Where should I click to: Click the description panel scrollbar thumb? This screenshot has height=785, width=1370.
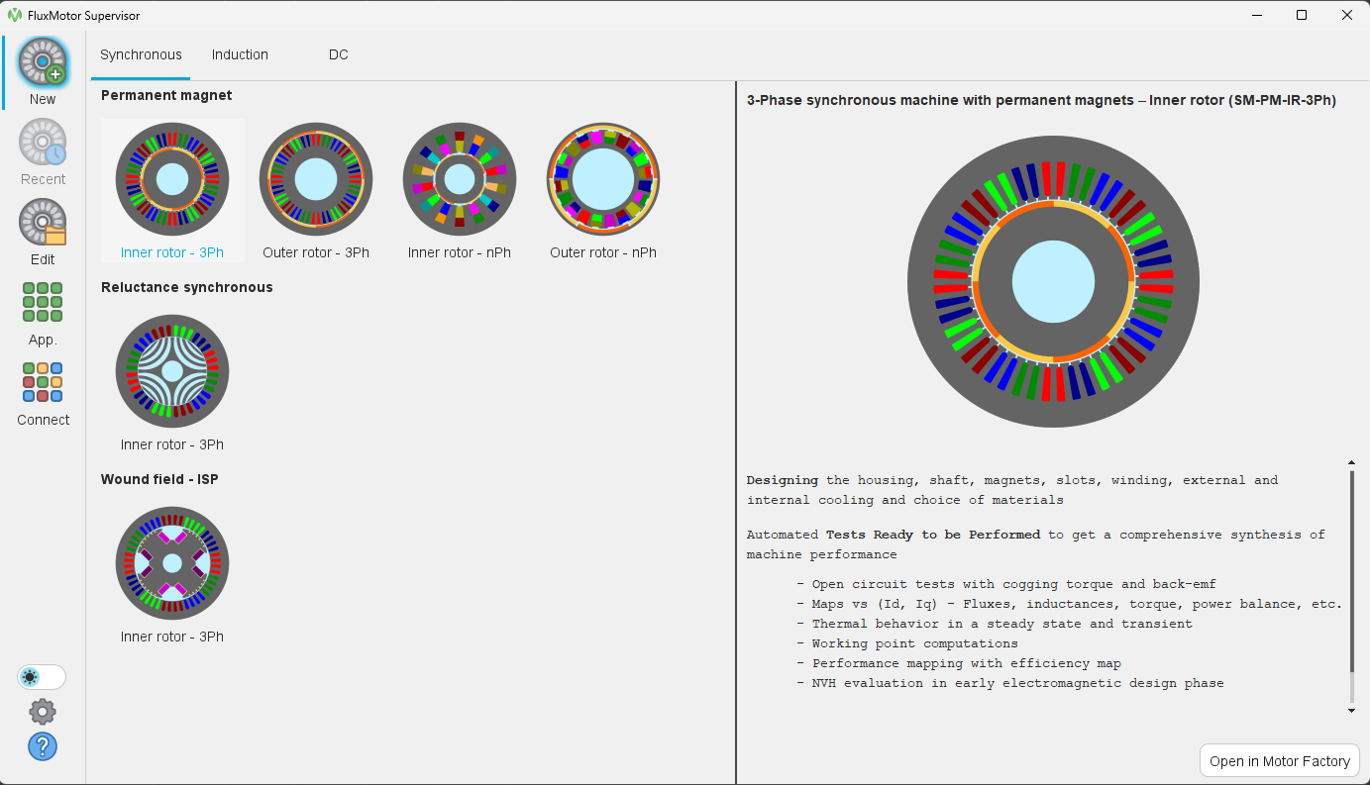pyautogui.click(x=1351, y=572)
